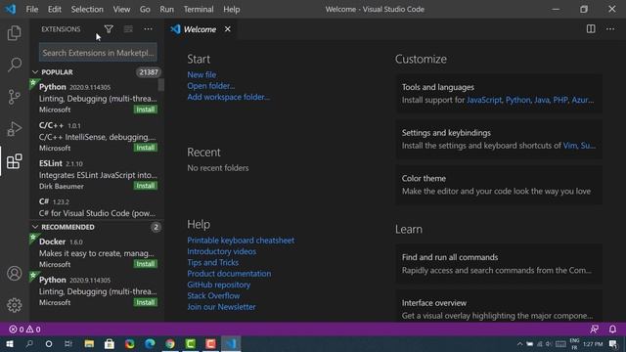Click the Open folder link

(x=211, y=86)
